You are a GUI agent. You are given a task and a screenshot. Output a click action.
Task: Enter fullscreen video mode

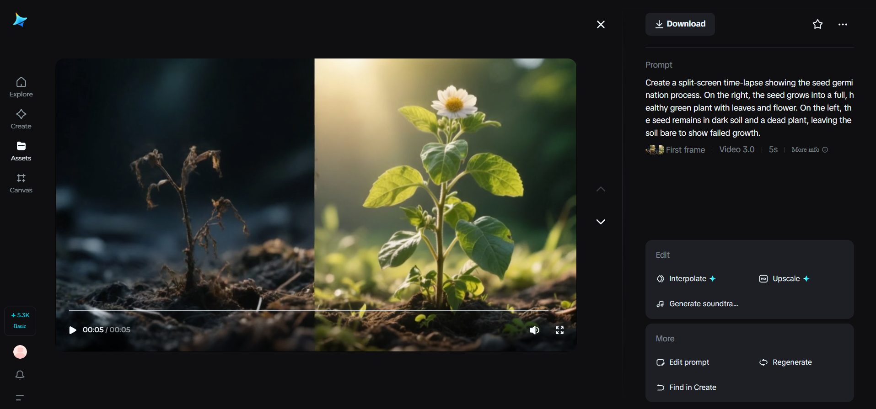click(x=559, y=330)
